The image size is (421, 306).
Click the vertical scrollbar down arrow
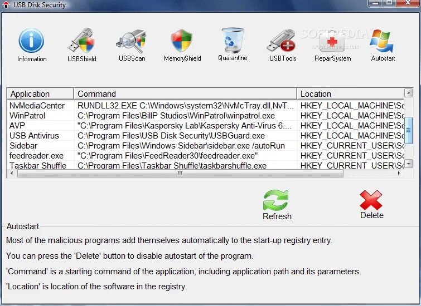tap(408, 164)
